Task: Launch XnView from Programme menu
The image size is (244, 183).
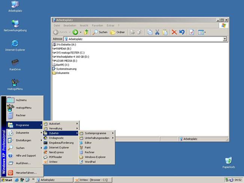Action: 61,162
